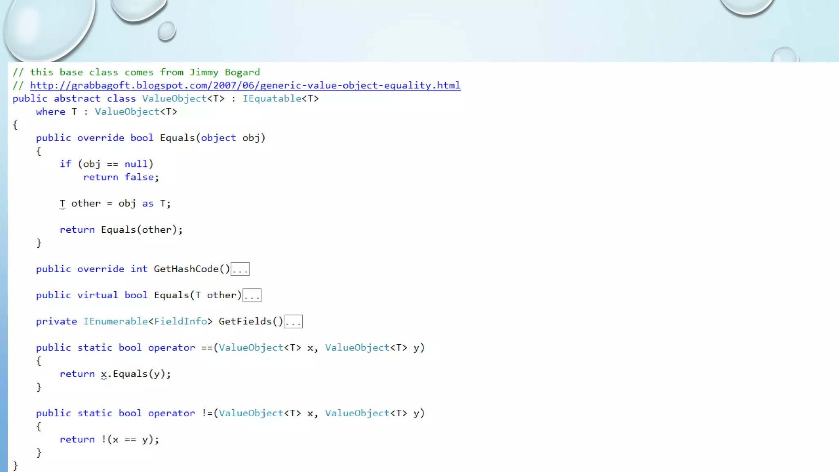Click the Jimmy Bogard comment text
This screenshot has height=472, width=839.
tap(224, 73)
